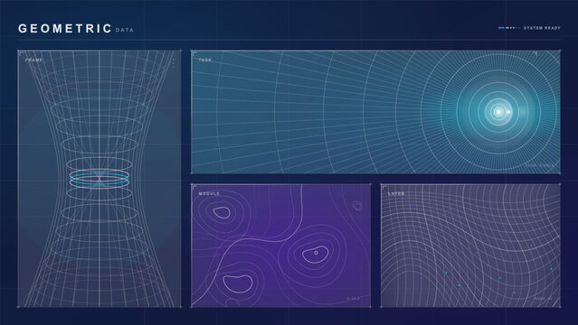Open the three-dot menu in FRAME panel
This screenshot has width=578, height=325.
click(174, 63)
